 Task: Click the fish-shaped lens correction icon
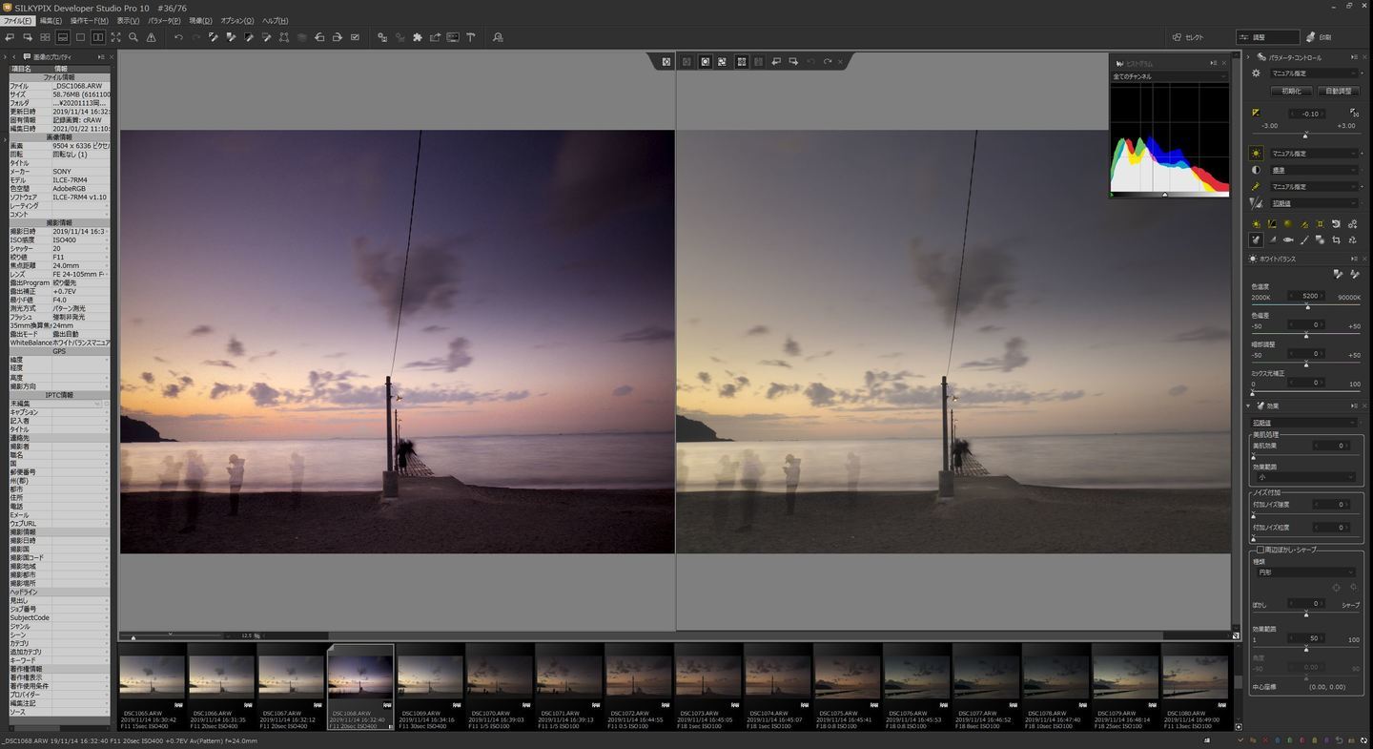[x=1288, y=240]
